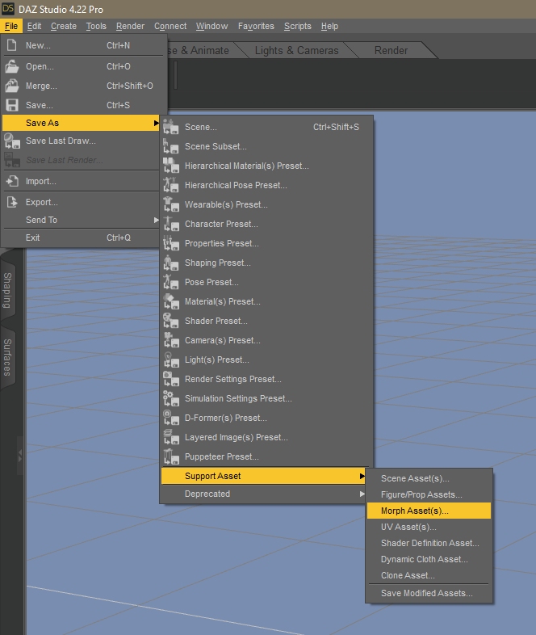Expand the Deprecated submenu arrow
This screenshot has width=536, height=635.
(x=362, y=494)
